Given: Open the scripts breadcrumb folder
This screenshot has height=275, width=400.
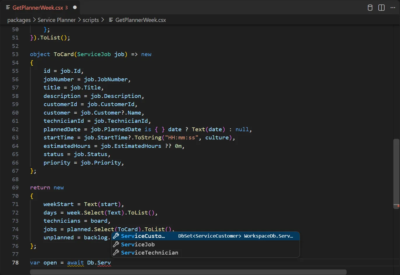Looking at the screenshot, I should coord(91,20).
